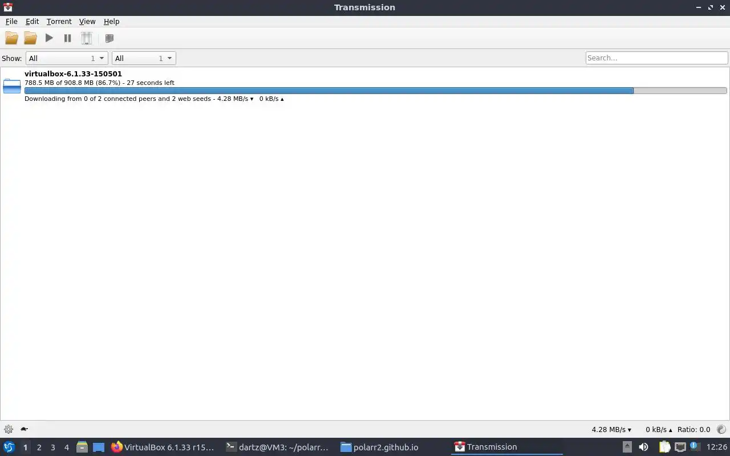Maximize the Transmission window

click(711, 7)
